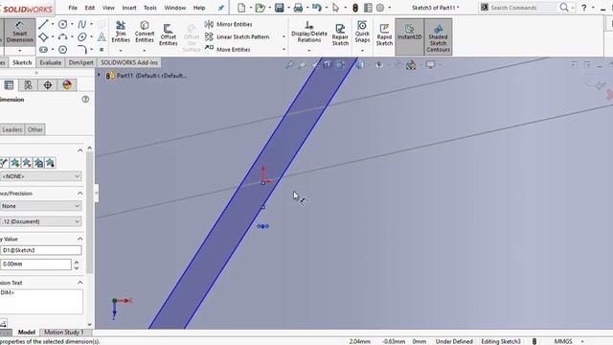Open the DimXpertManager crosshair tab icon
This screenshot has width=613, height=345.
pos(48,85)
